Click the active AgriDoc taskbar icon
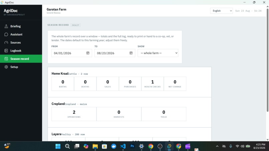This screenshot has height=151, width=269. [x=169, y=146]
